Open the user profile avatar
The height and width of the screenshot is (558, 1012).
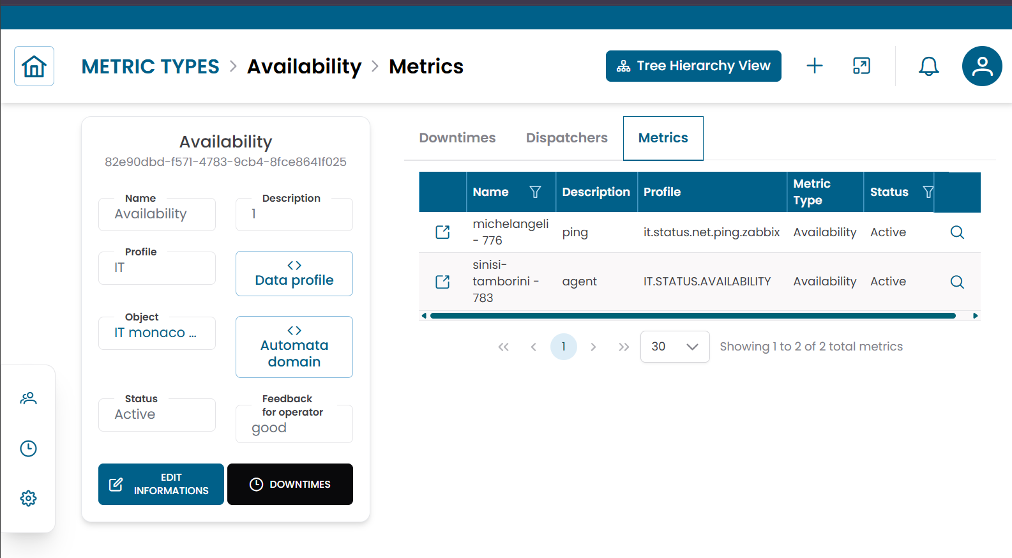[982, 66]
